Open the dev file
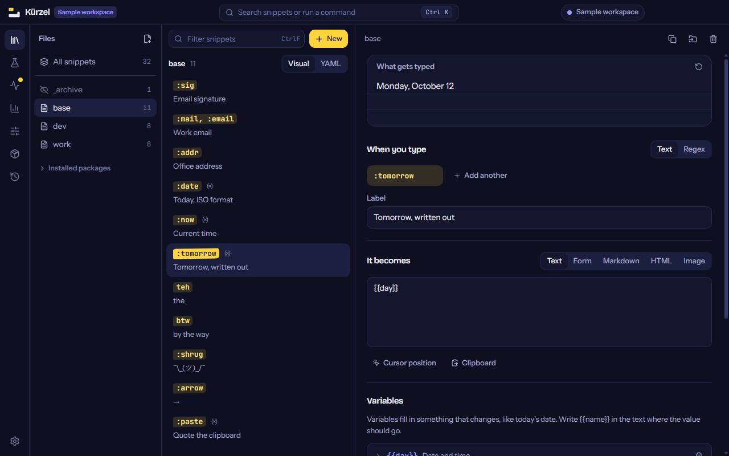Viewport: 729px width, 456px height. click(x=95, y=126)
